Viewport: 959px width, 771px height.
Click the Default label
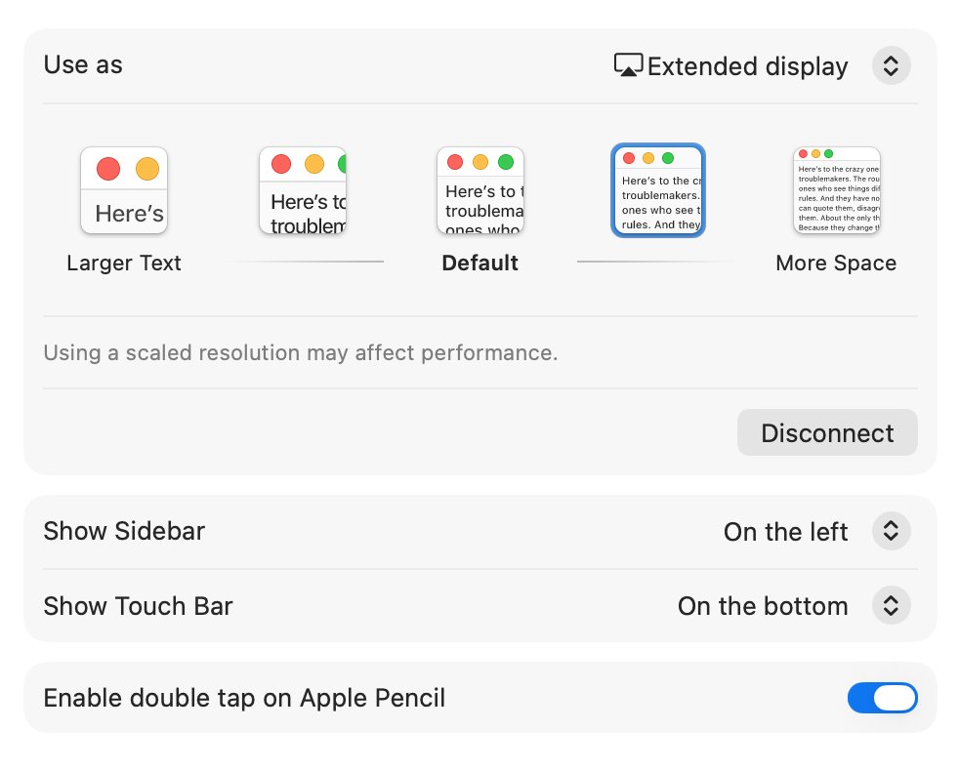[x=480, y=263]
